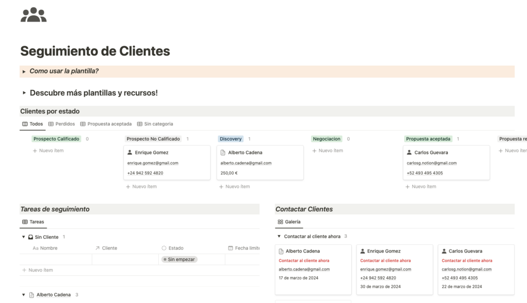
Task: Click document icon on Alberto Cadena board card
Action: point(223,152)
